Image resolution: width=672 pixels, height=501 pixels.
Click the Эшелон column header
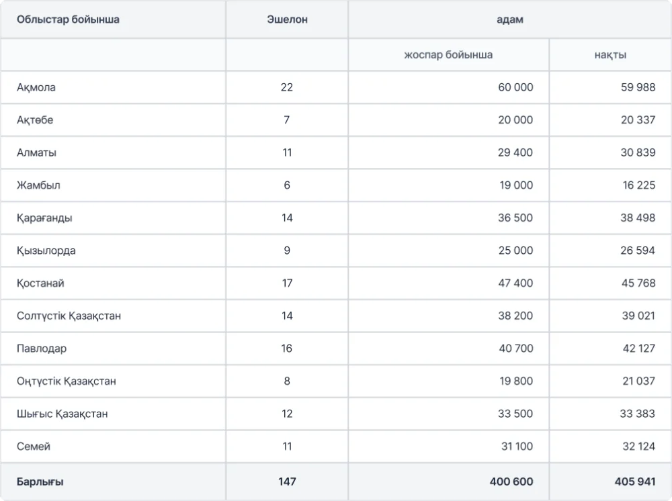pyautogui.click(x=287, y=19)
